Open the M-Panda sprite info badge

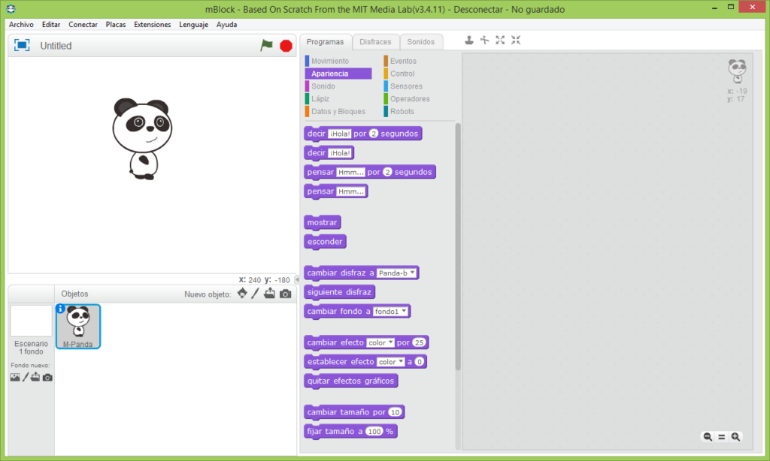pos(59,309)
